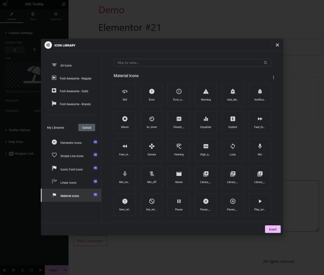Select the Notifica... bell icon
Screen dimensions: 324x275
(x=260, y=95)
